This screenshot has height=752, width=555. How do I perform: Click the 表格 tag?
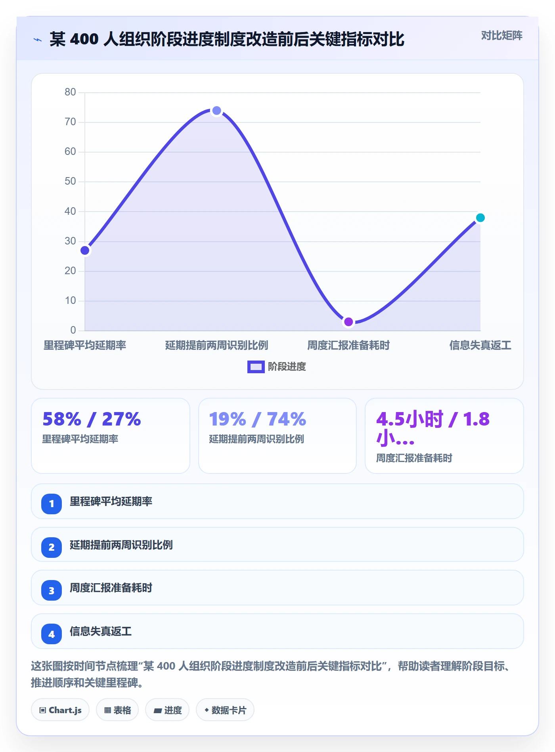click(117, 710)
